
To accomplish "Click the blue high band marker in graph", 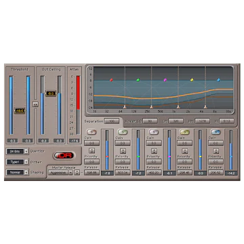I will pyautogui.click(x=219, y=80).
